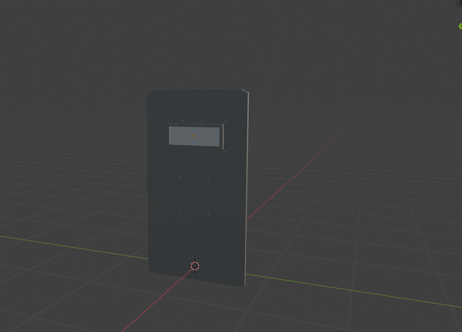Screen dimensions: 462x332
Task: Click the green Y axis gizmo ball
Action: coord(461,27)
